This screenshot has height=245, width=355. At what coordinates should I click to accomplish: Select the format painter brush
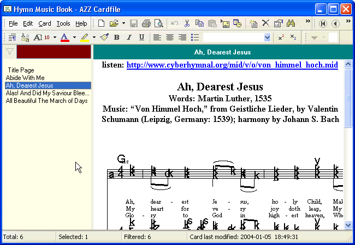(x=104, y=37)
